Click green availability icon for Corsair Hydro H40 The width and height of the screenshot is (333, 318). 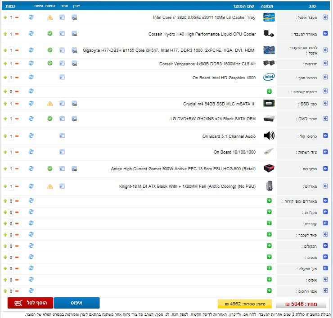pyautogui.click(x=50, y=34)
